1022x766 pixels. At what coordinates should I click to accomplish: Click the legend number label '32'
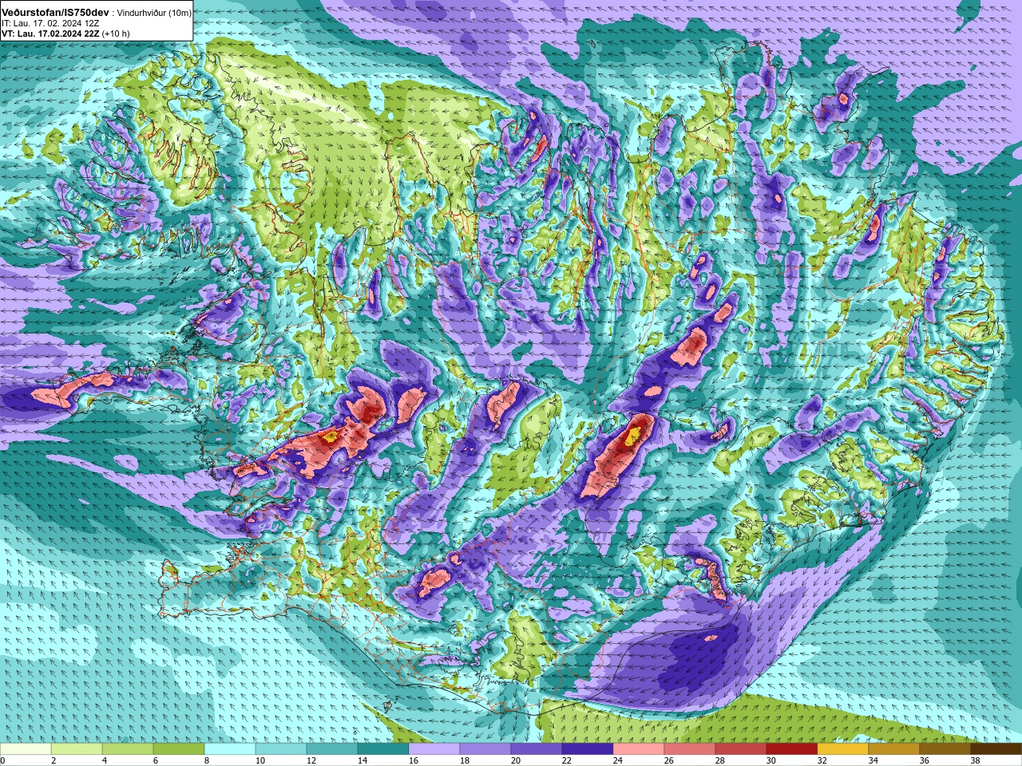pos(822,761)
